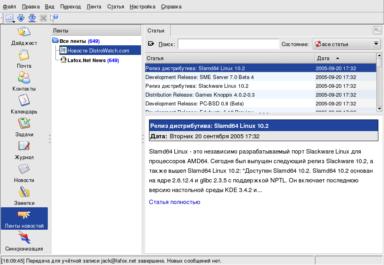Open the Вид menu

tap(49, 6)
